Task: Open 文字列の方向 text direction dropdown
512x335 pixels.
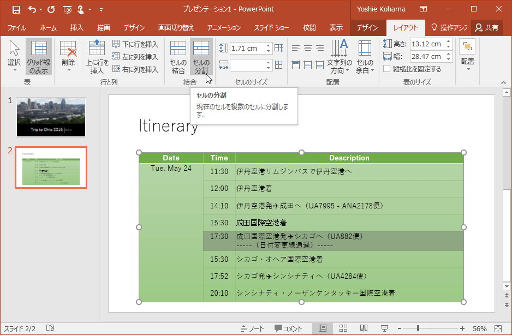Action: point(340,57)
